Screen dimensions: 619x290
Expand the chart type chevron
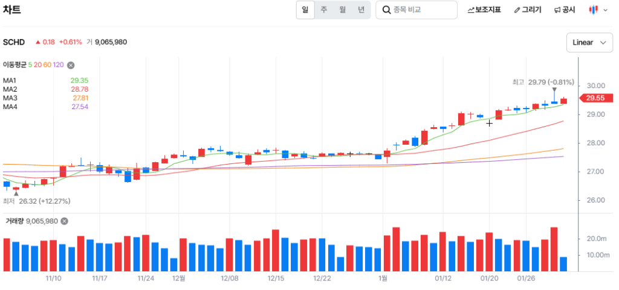click(x=606, y=10)
